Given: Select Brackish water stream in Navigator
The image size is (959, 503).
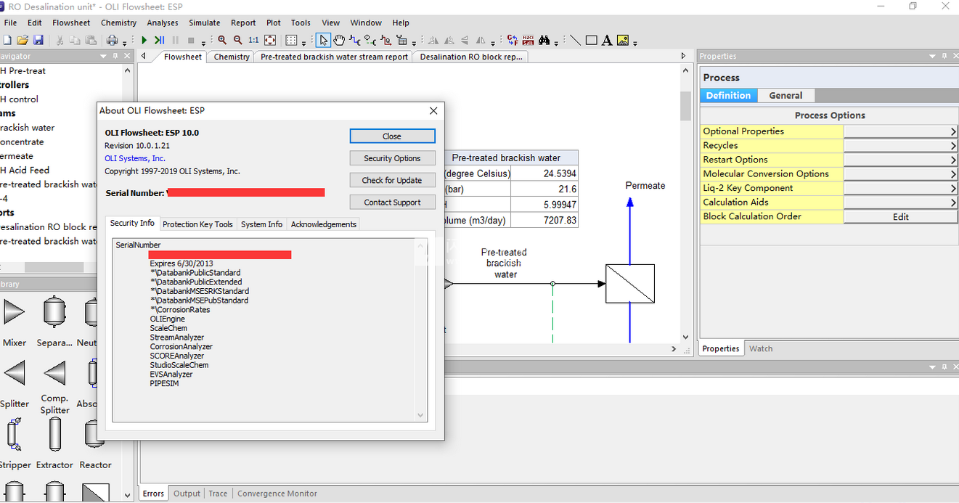Looking at the screenshot, I should 28,128.
